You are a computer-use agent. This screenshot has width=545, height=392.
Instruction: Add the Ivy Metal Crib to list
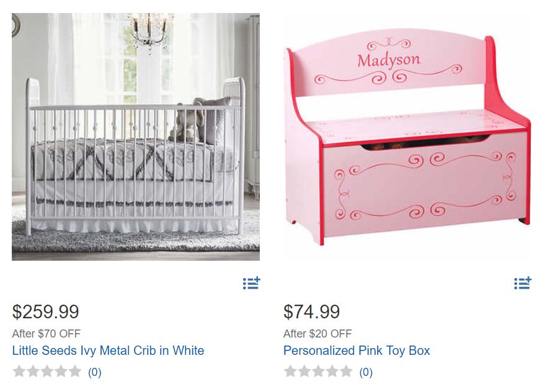click(x=251, y=284)
